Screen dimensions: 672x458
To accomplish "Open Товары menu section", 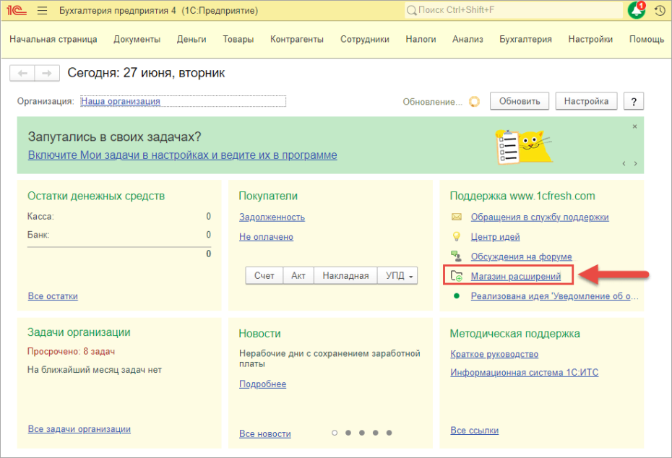I will click(x=238, y=40).
